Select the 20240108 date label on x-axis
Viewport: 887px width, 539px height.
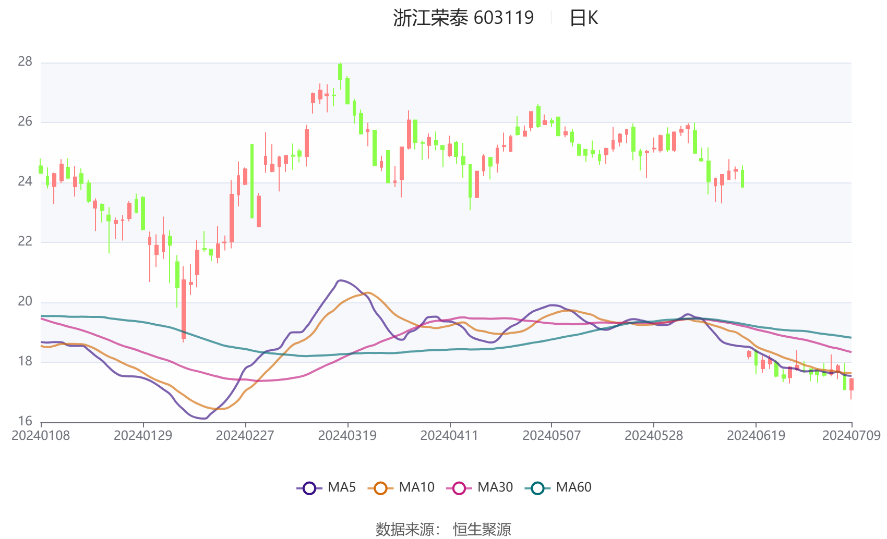(x=41, y=436)
